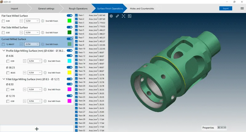Open the hamburger menu next to Export

click(x=242, y=8)
